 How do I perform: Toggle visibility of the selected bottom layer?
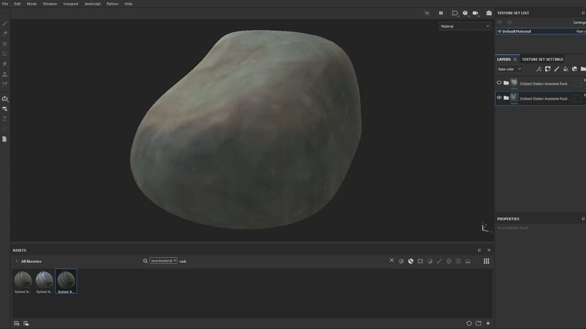click(499, 98)
